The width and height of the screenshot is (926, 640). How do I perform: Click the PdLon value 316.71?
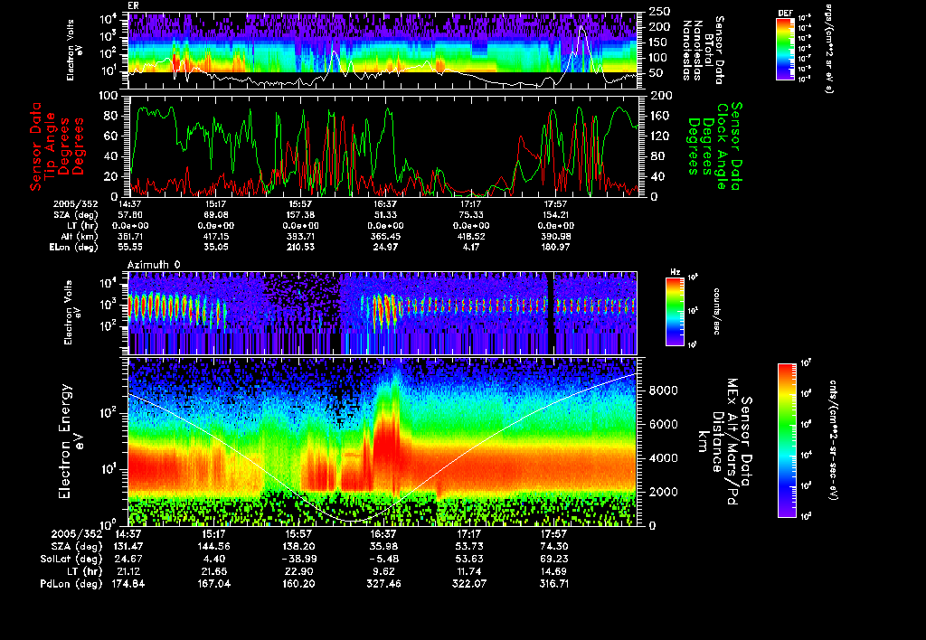pyautogui.click(x=554, y=583)
